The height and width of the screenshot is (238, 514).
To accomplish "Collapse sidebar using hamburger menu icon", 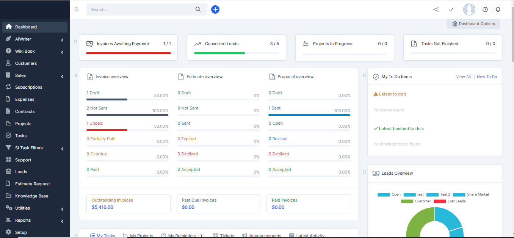I will 77,9.
